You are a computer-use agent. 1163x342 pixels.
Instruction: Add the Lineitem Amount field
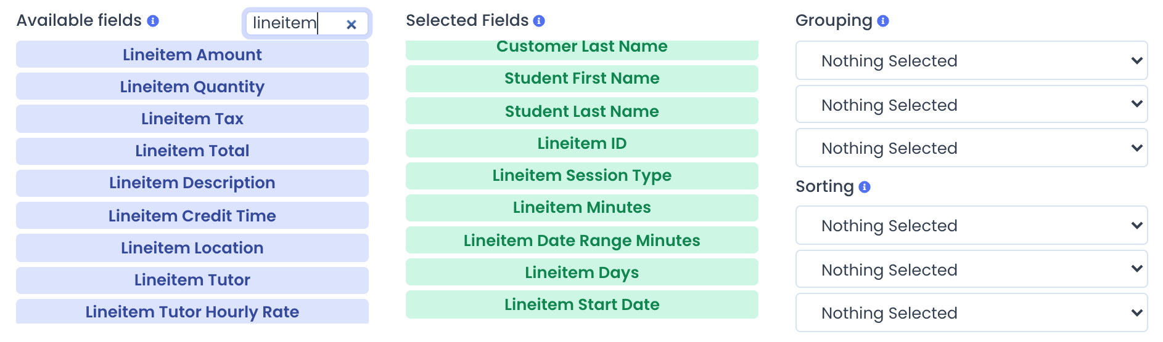click(x=192, y=54)
